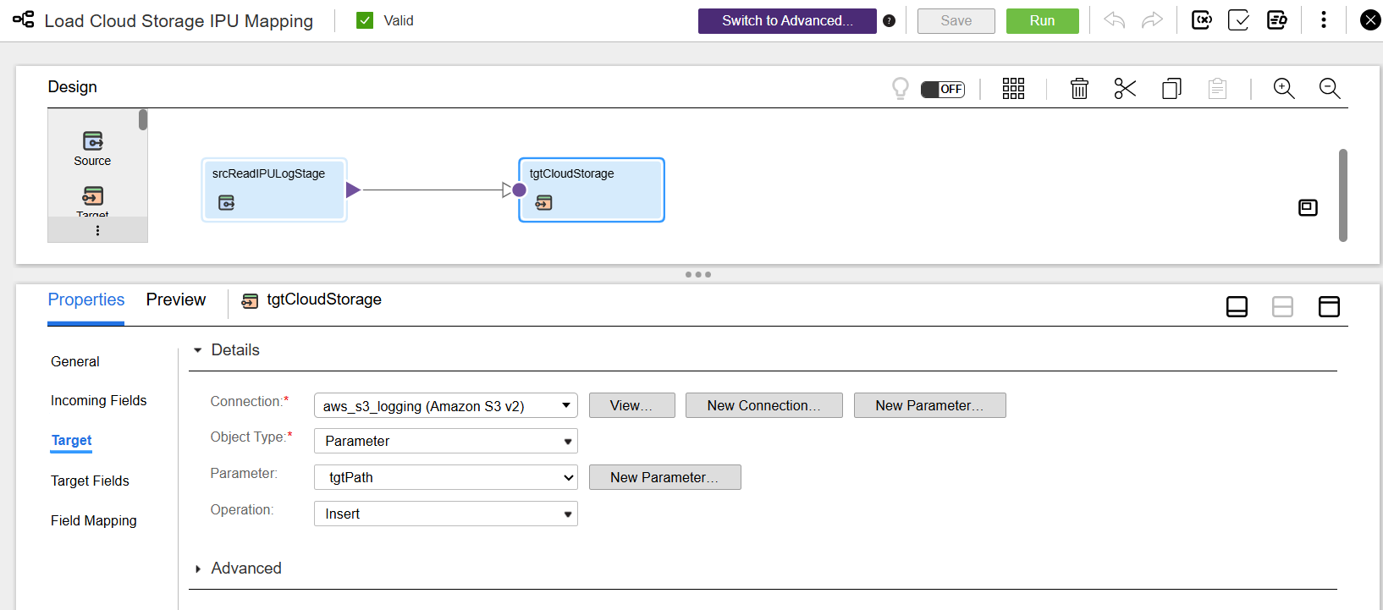
Task: Open the Connection dropdown aws_s3_logging
Action: point(446,405)
